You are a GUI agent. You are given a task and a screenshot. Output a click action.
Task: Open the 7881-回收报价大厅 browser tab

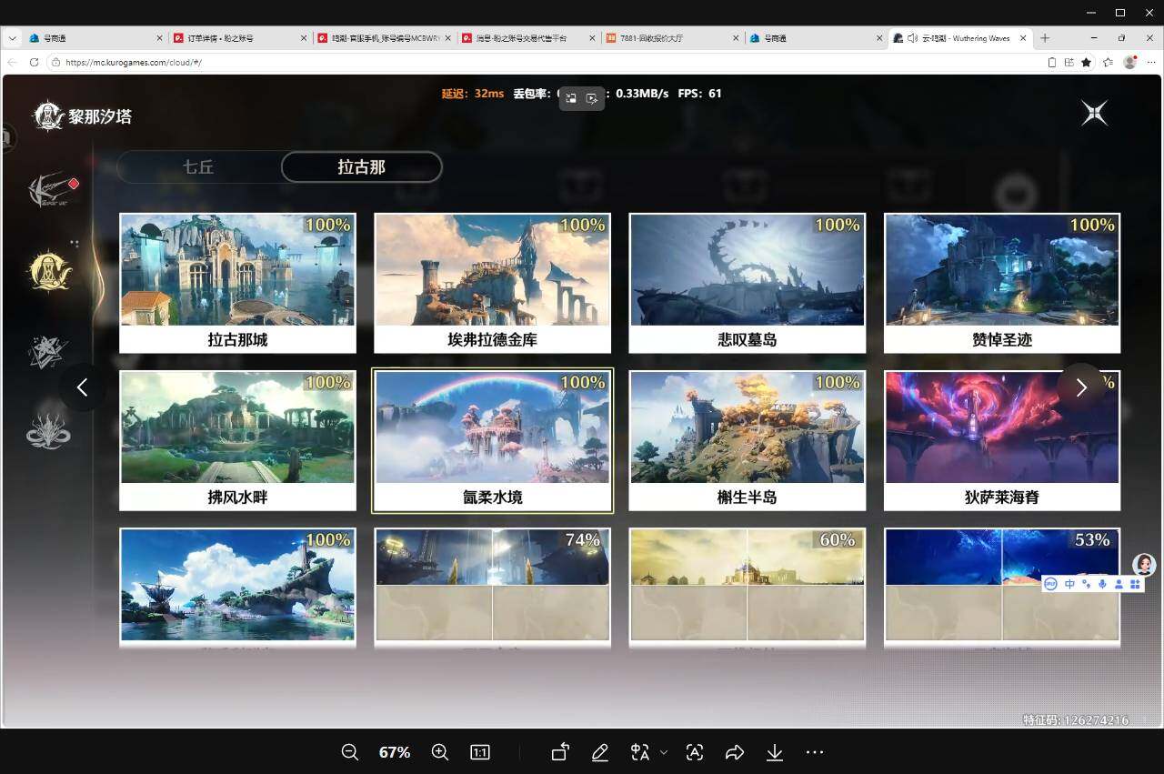click(673, 38)
